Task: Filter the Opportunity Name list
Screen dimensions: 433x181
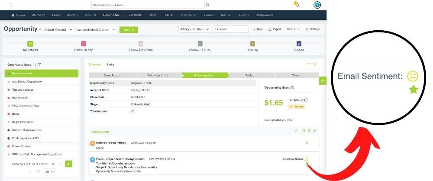Action: pos(39,64)
